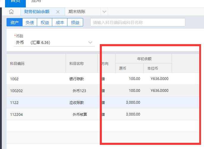Image resolution: width=204 pixels, height=149 pixels.
Task: Open the 首页 top navigation tab
Action: click(15, 1)
